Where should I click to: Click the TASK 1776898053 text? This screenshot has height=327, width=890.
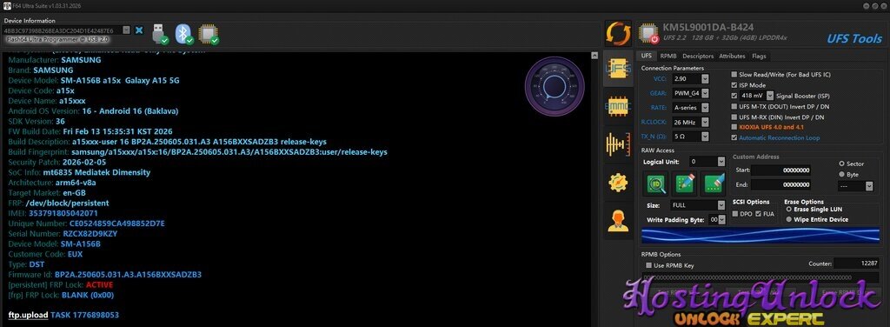coord(84,315)
